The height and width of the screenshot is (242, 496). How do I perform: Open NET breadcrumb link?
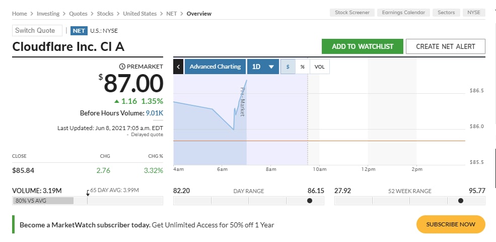pos(171,14)
